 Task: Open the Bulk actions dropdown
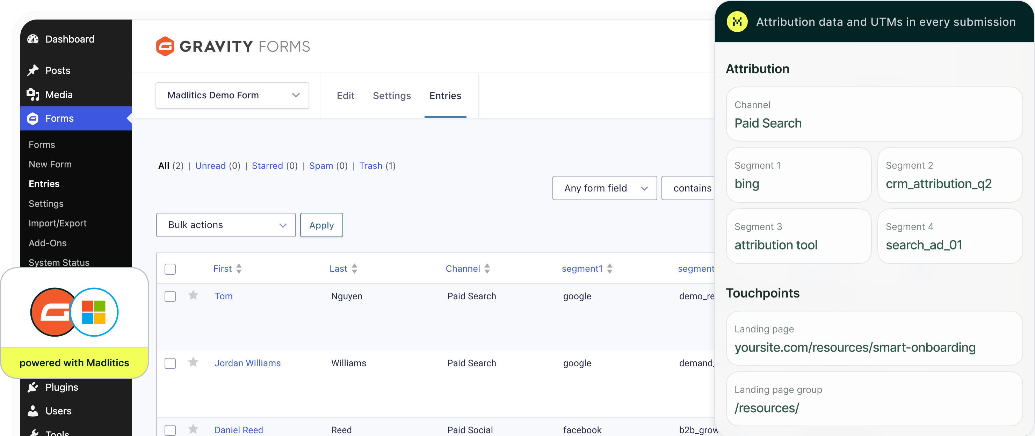(x=226, y=225)
